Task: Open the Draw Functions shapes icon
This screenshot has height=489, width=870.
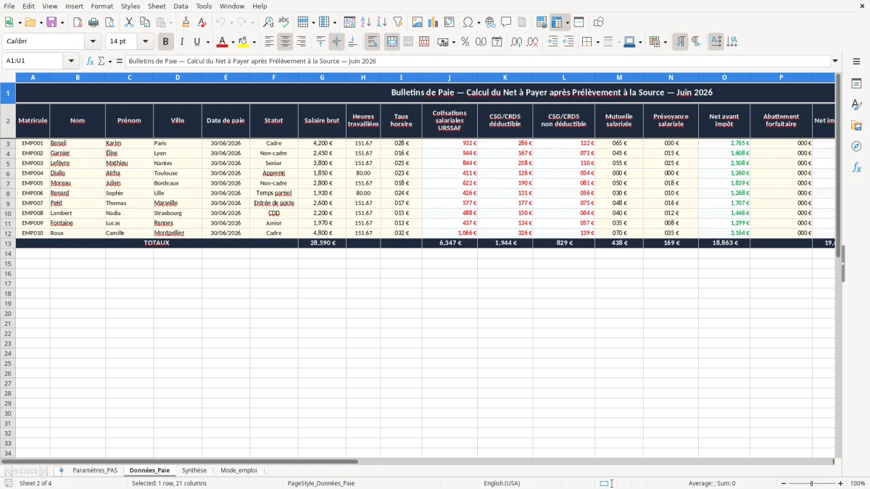Action: tap(599, 22)
